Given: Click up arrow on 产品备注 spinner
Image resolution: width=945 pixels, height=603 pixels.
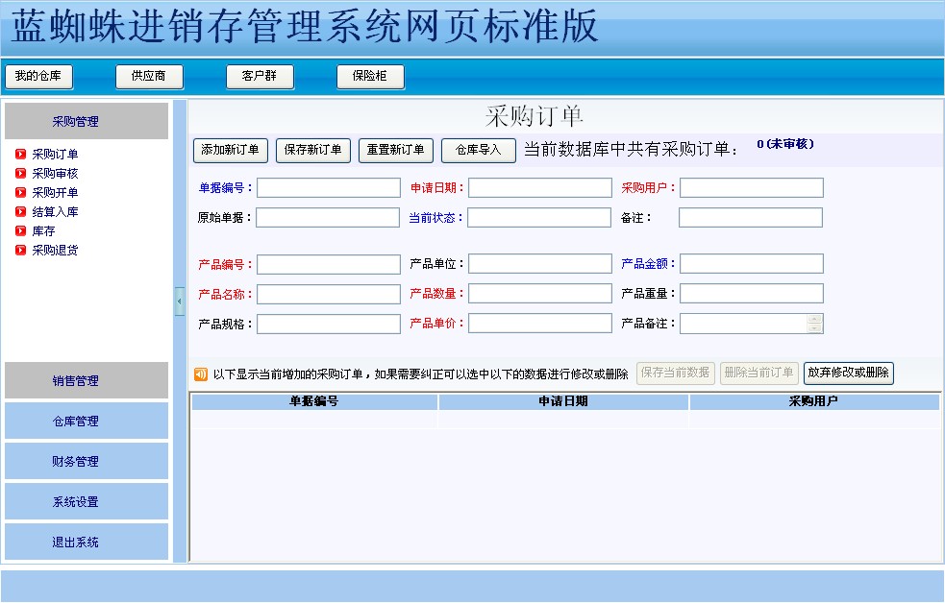Looking at the screenshot, I should pyautogui.click(x=815, y=319).
